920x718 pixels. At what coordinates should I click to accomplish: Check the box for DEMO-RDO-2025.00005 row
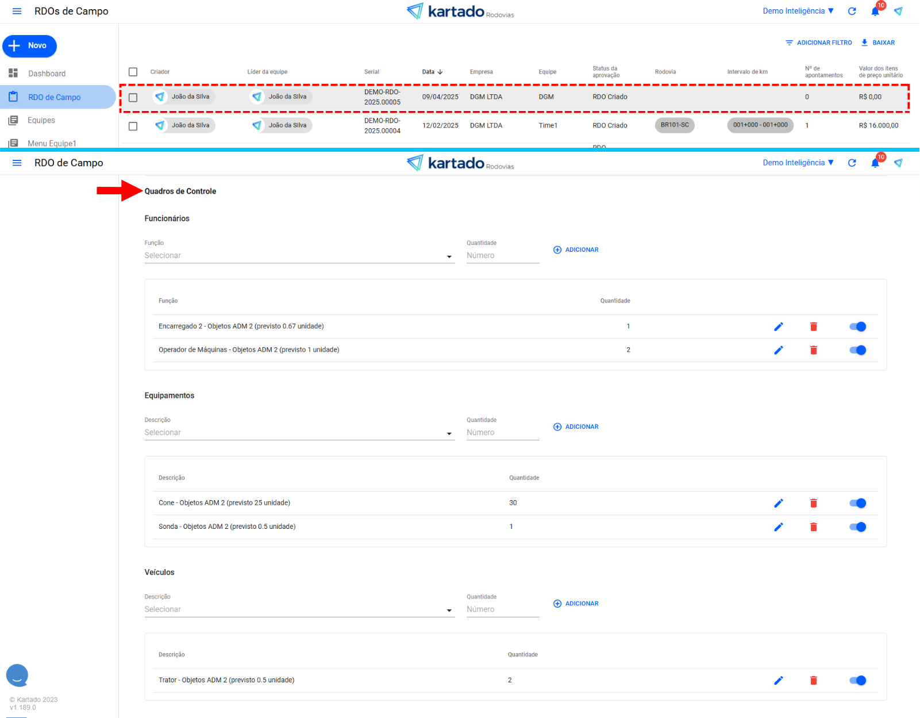(133, 98)
